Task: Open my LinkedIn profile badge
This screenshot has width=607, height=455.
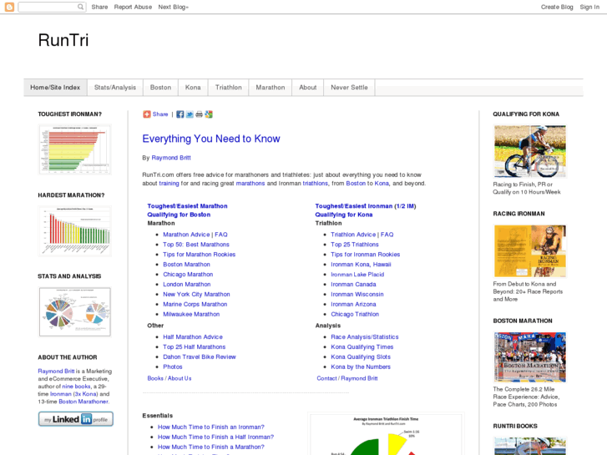Action: [76, 419]
